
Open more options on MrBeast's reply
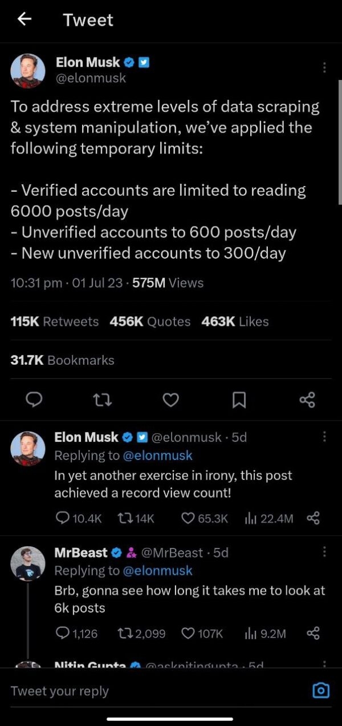coord(324,552)
